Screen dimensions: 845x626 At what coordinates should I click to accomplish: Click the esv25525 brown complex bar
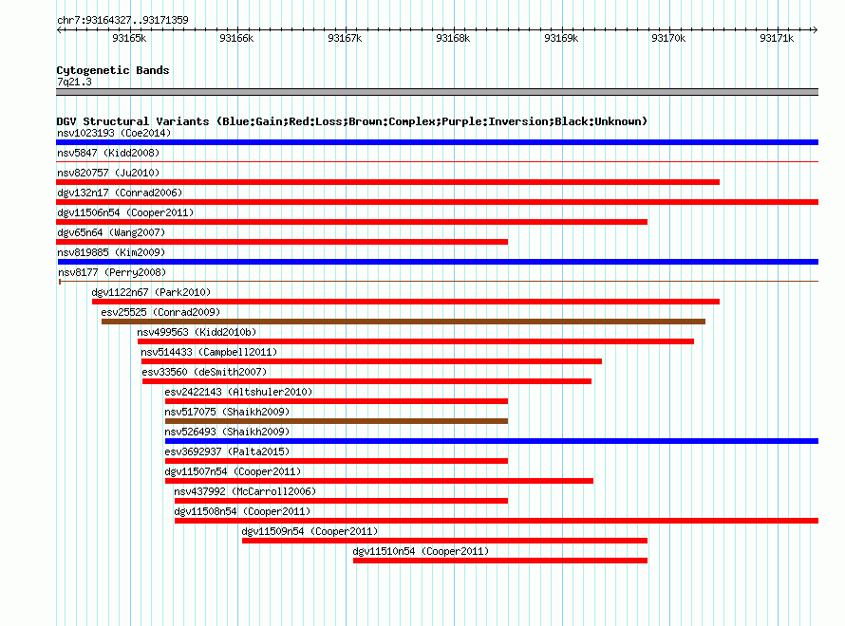[404, 322]
